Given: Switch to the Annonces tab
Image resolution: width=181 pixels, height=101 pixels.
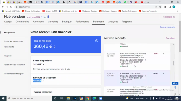Looking at the screenshot, I should point(38,22).
